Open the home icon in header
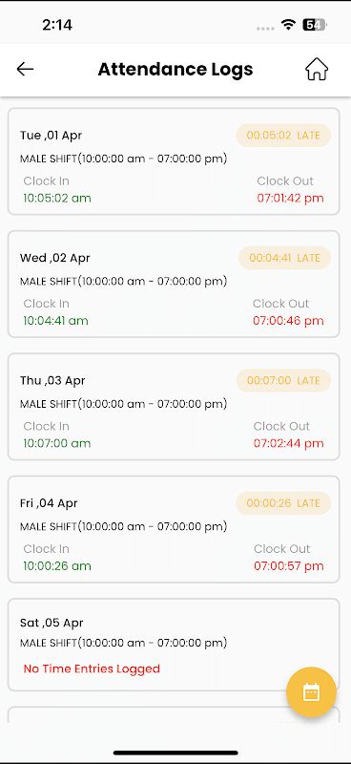This screenshot has width=351, height=764. [x=317, y=69]
